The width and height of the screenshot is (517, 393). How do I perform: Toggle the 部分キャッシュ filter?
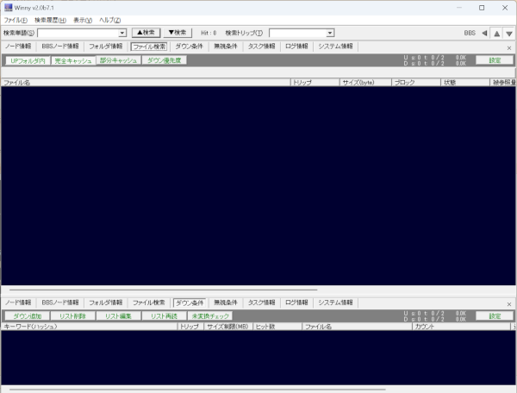coord(118,60)
